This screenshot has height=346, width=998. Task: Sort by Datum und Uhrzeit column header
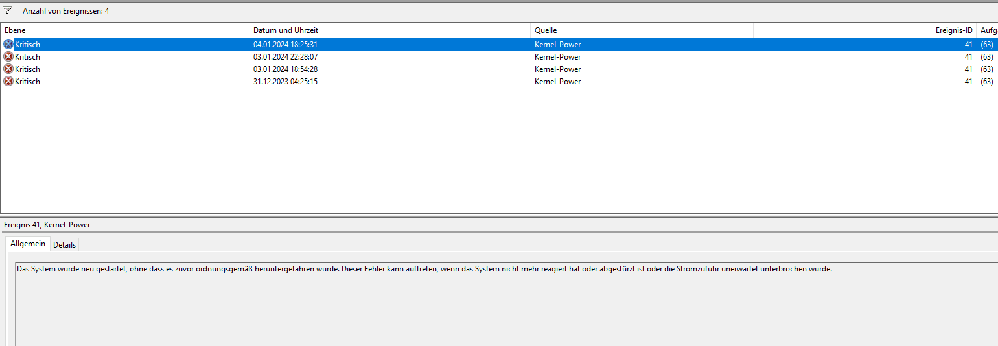click(x=389, y=30)
